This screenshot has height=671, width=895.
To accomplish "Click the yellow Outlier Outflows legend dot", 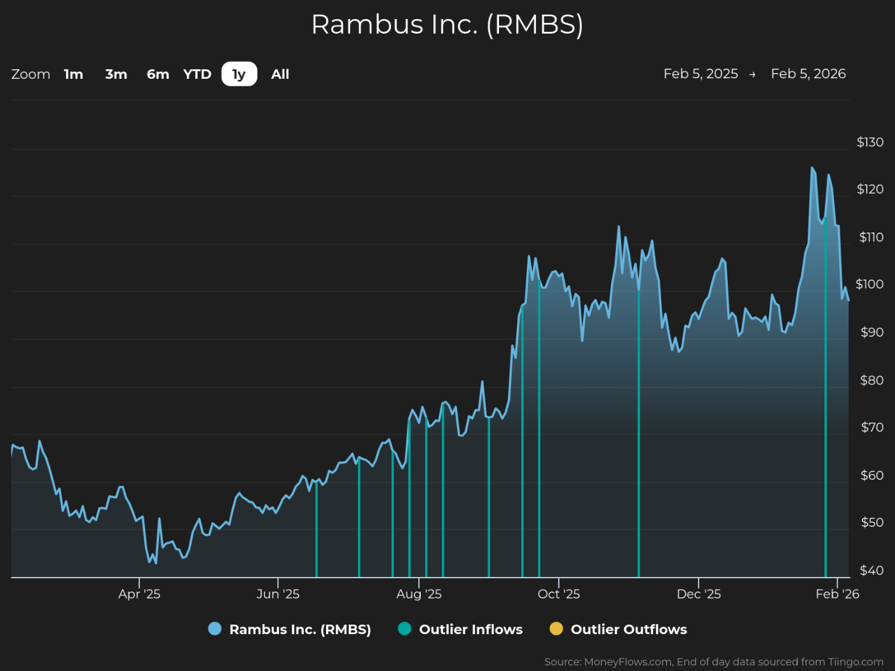I will 556,629.
